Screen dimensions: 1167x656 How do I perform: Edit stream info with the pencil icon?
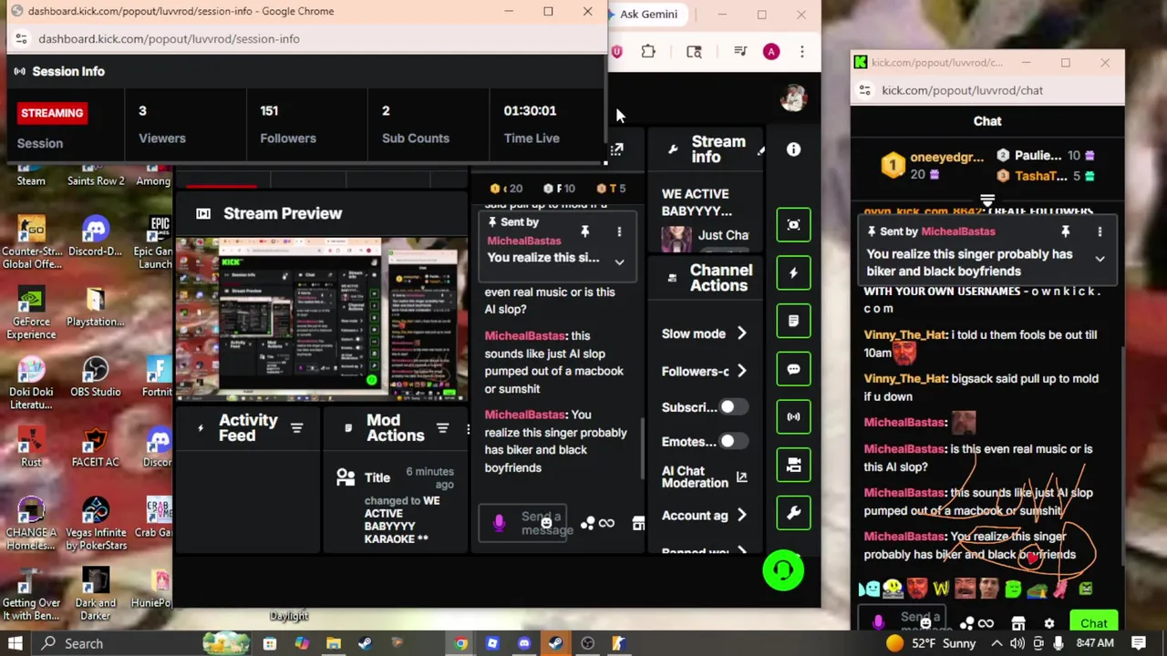(760, 150)
